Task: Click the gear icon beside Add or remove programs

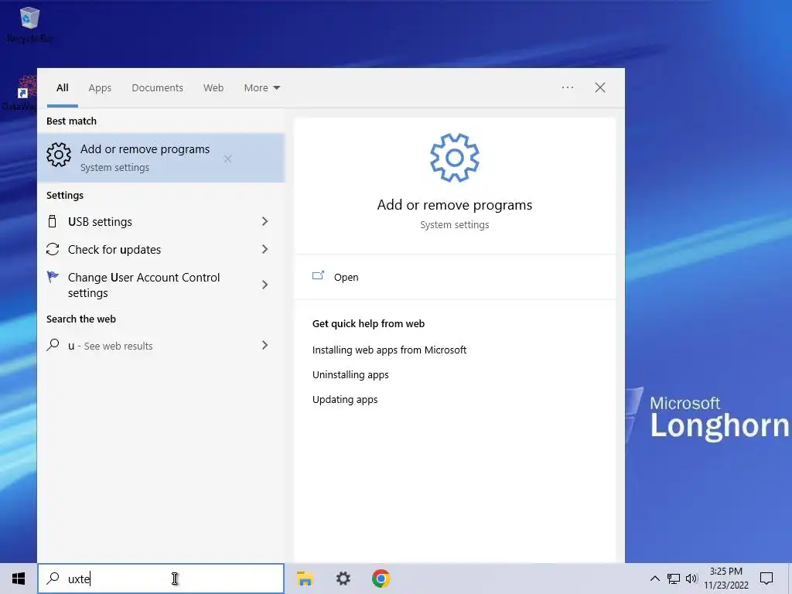Action: [59, 155]
